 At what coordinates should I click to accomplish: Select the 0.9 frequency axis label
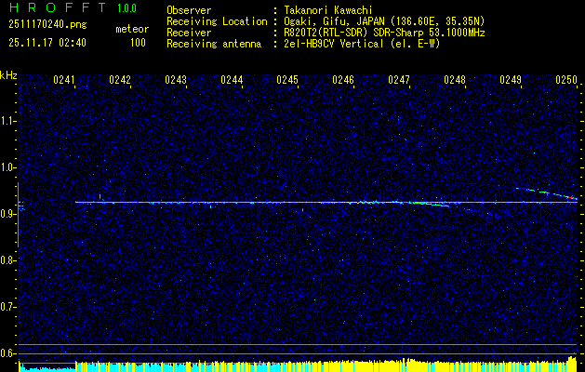[x=8, y=214]
